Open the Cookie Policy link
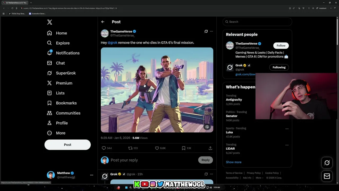 [x=272, y=173]
